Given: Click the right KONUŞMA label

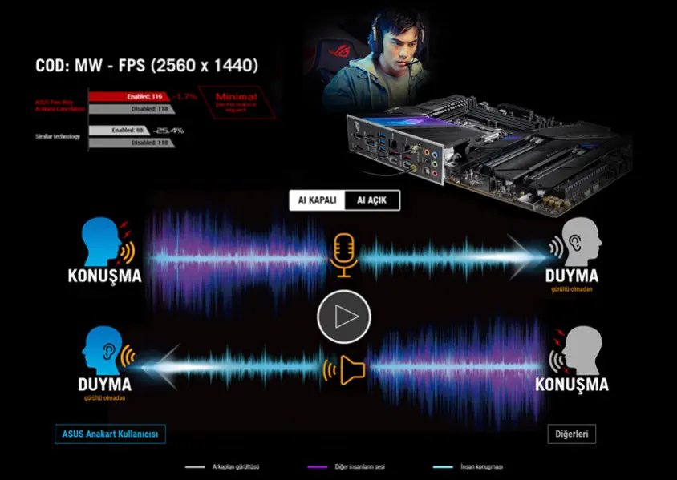Looking at the screenshot, I should click(x=572, y=385).
